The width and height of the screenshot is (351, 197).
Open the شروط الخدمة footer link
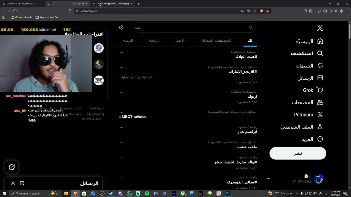(x=96, y=108)
